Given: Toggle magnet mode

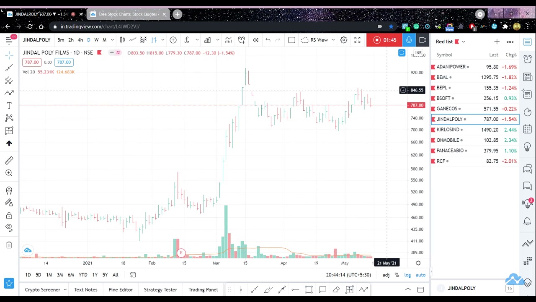Looking at the screenshot, I should click(9, 190).
